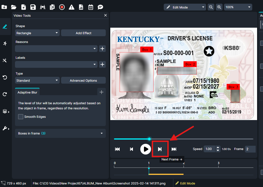This screenshot has width=263, height=187.
Task: Expand the Boxes in frame list
Action: click(x=61, y=133)
